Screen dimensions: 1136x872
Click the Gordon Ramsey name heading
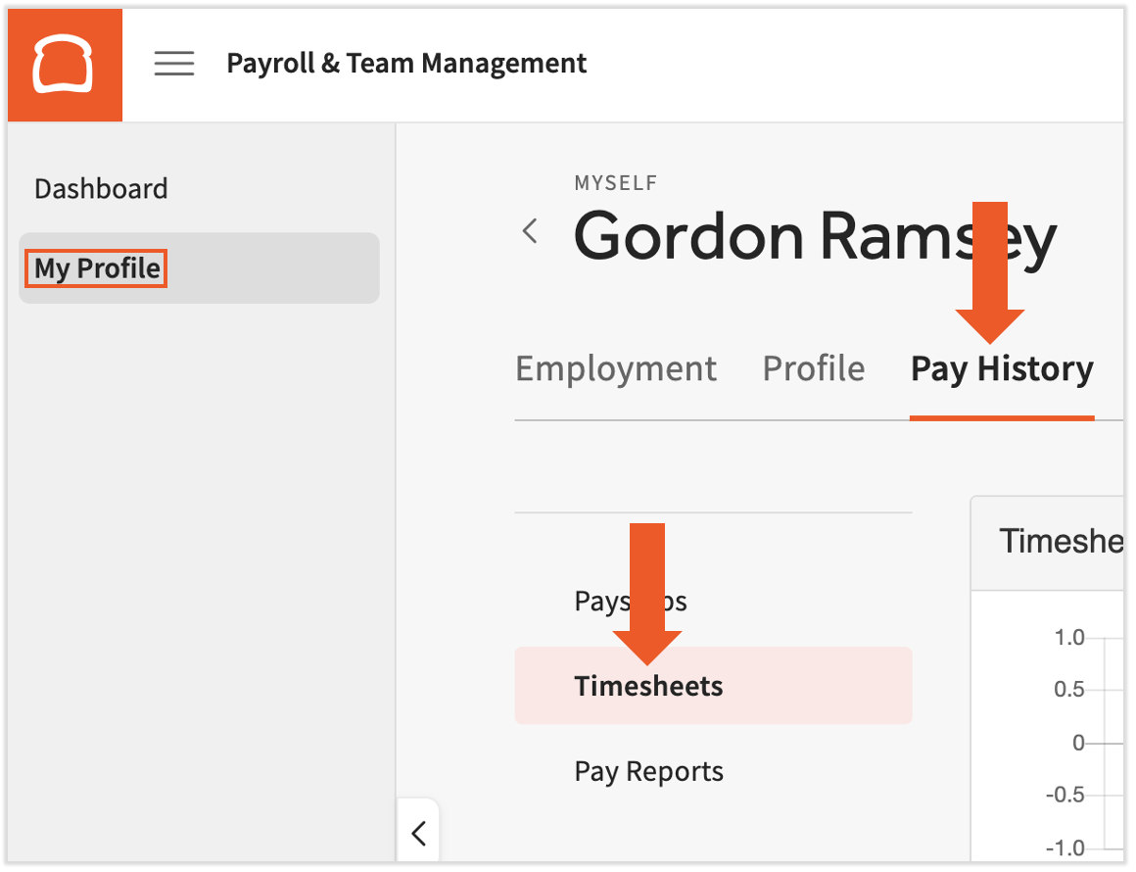814,236
